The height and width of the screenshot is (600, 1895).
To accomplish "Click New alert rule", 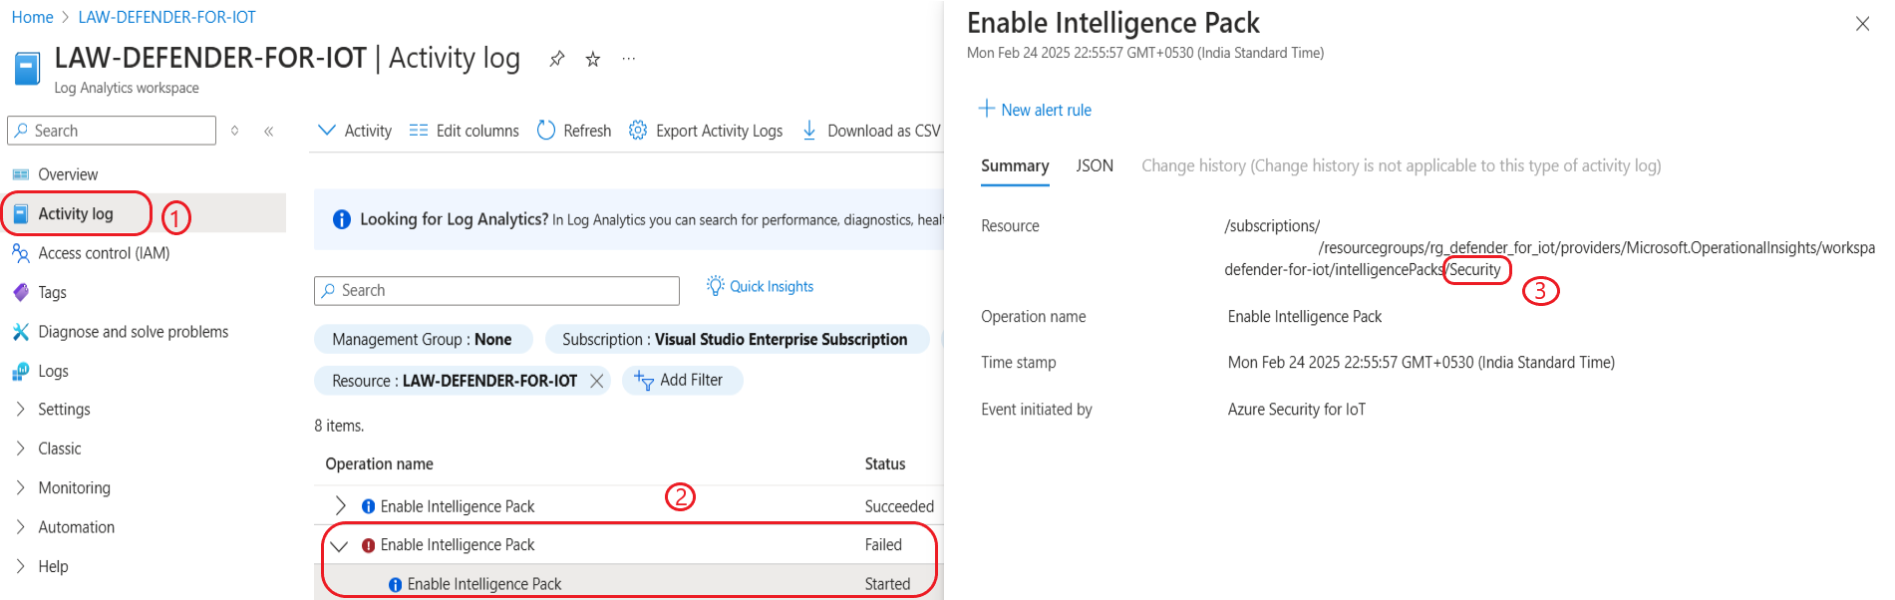I will 1035,110.
